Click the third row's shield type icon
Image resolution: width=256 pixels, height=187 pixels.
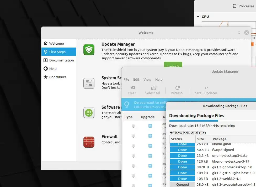[134, 146]
